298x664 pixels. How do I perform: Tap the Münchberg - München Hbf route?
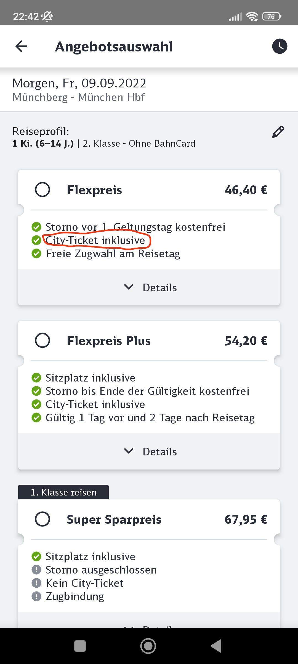(x=79, y=97)
